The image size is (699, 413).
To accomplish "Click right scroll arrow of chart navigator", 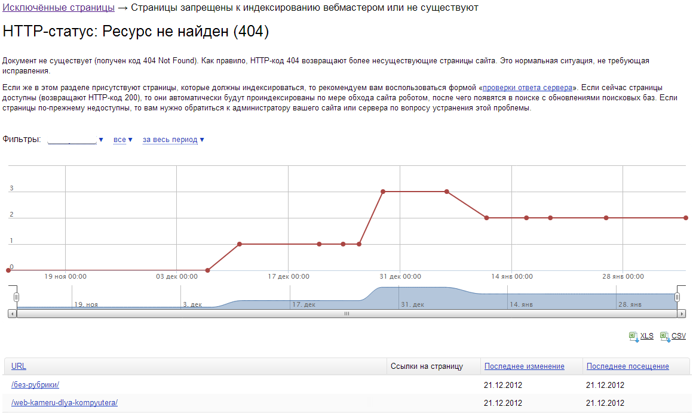I will point(682,313).
